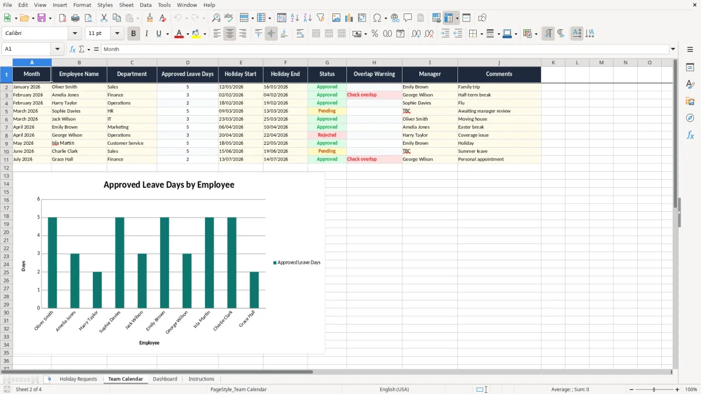Click the Insert Chart icon
This screenshot has width=701, height=394.
coord(349,18)
